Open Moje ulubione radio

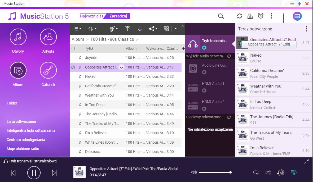click(23, 148)
